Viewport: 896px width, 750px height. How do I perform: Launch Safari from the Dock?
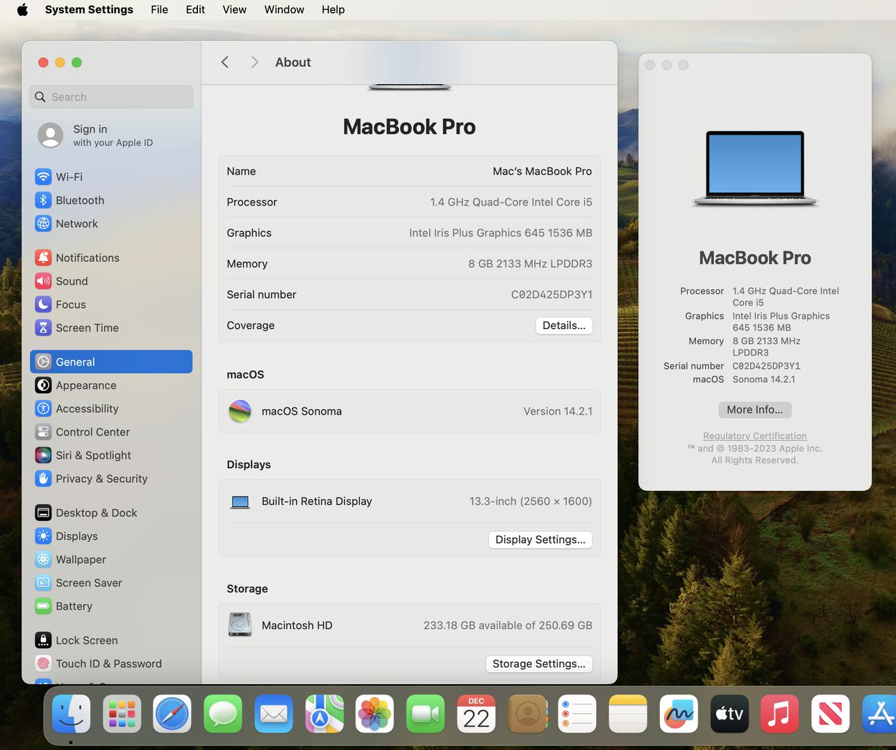coord(172,714)
